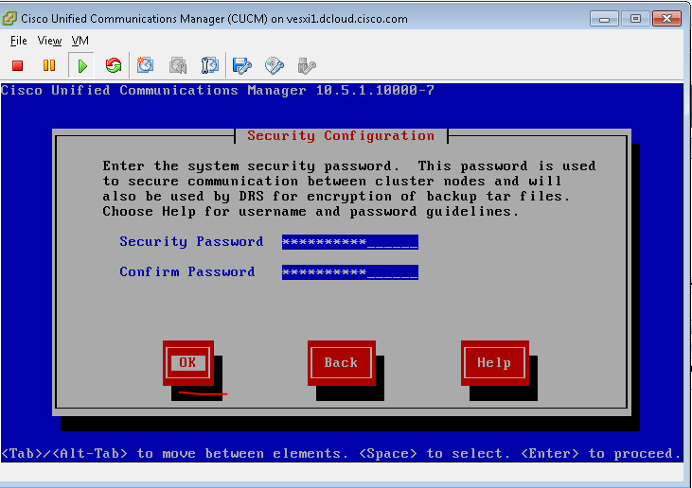Click the Confirm Password label
Screen dimensions: 692x488
[x=187, y=272]
